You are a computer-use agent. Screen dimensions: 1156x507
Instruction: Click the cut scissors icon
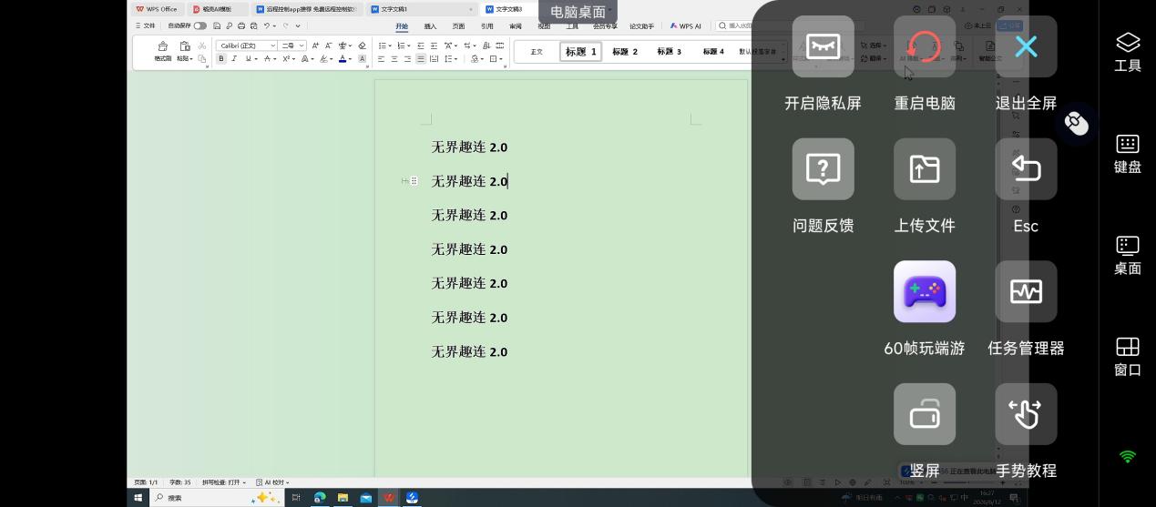tap(202, 46)
